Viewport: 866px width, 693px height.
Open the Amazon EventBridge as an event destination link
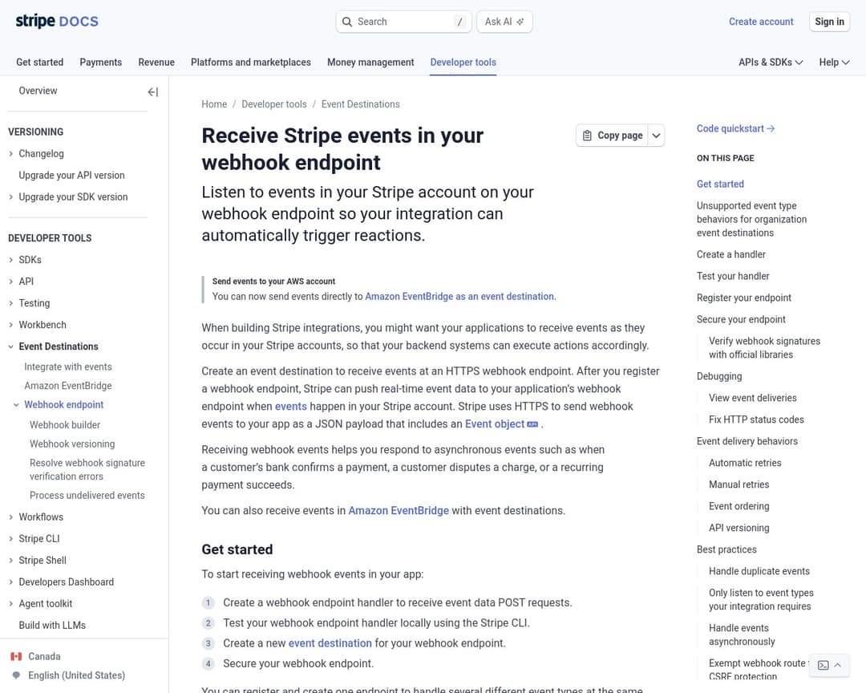pos(459,296)
